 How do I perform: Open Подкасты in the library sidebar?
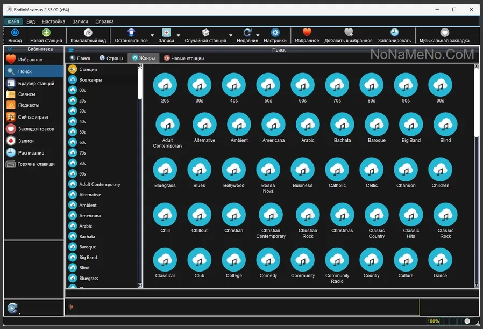29,105
